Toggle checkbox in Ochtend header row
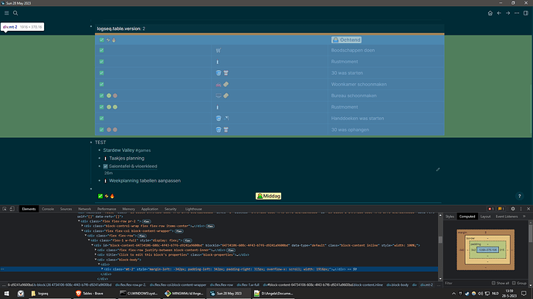Image resolution: width=533 pixels, height=299 pixels. click(x=102, y=40)
